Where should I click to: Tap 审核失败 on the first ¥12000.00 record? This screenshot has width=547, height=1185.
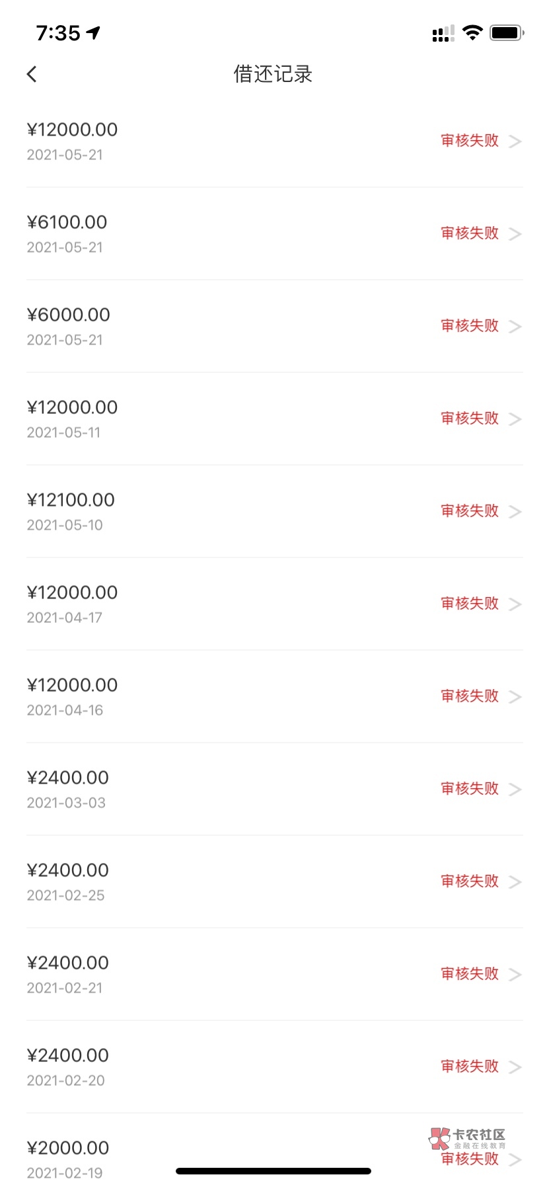point(470,140)
